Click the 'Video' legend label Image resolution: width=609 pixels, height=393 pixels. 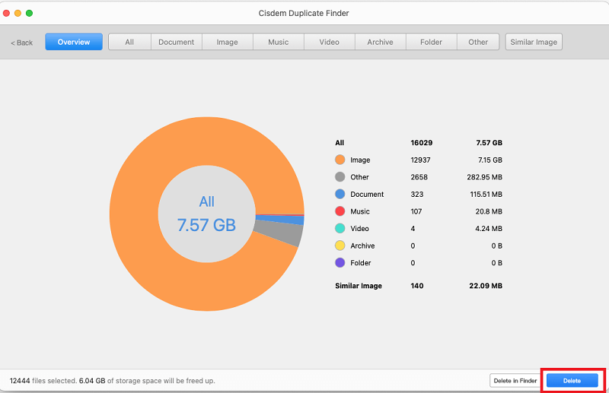[x=359, y=229]
